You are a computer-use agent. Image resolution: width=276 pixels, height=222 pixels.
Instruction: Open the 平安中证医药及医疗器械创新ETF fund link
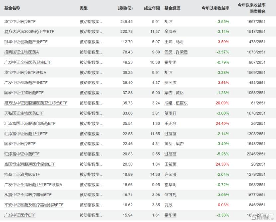[x=34, y=205]
